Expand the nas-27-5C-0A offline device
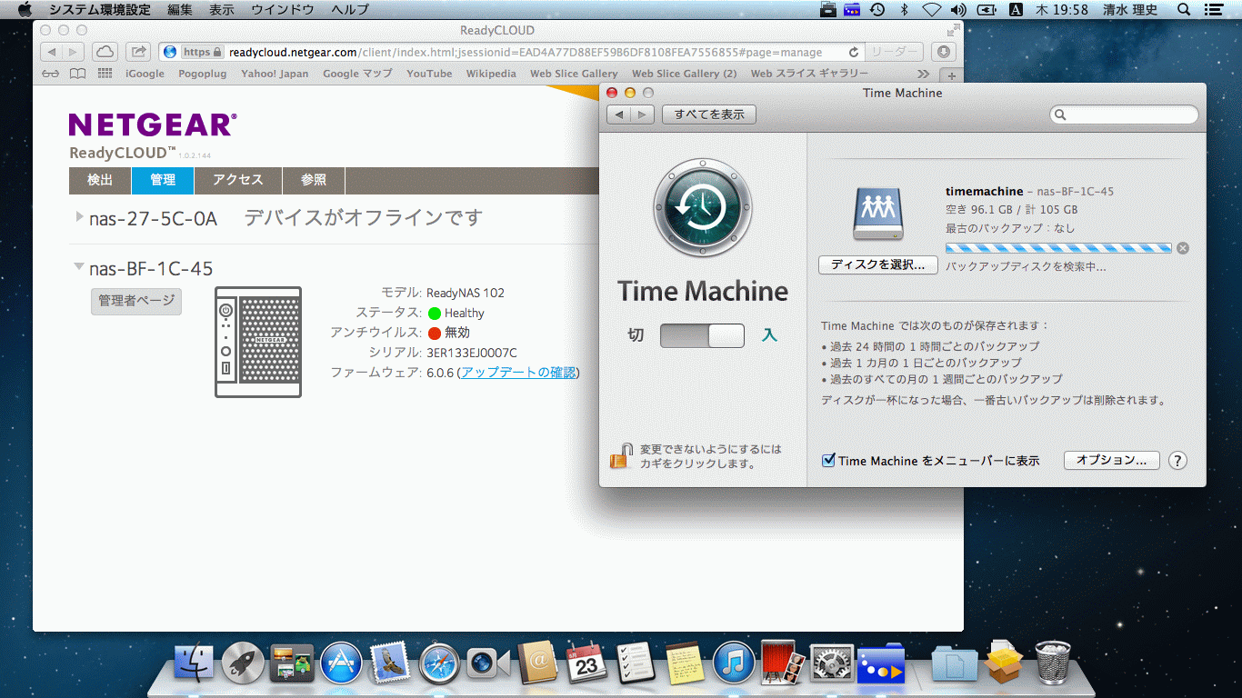This screenshot has height=698, width=1242. click(80, 217)
